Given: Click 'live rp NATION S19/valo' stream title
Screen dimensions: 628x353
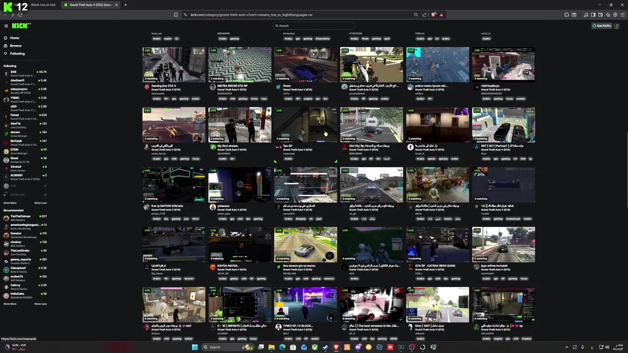Looking at the screenshot, I should (x=167, y=206).
